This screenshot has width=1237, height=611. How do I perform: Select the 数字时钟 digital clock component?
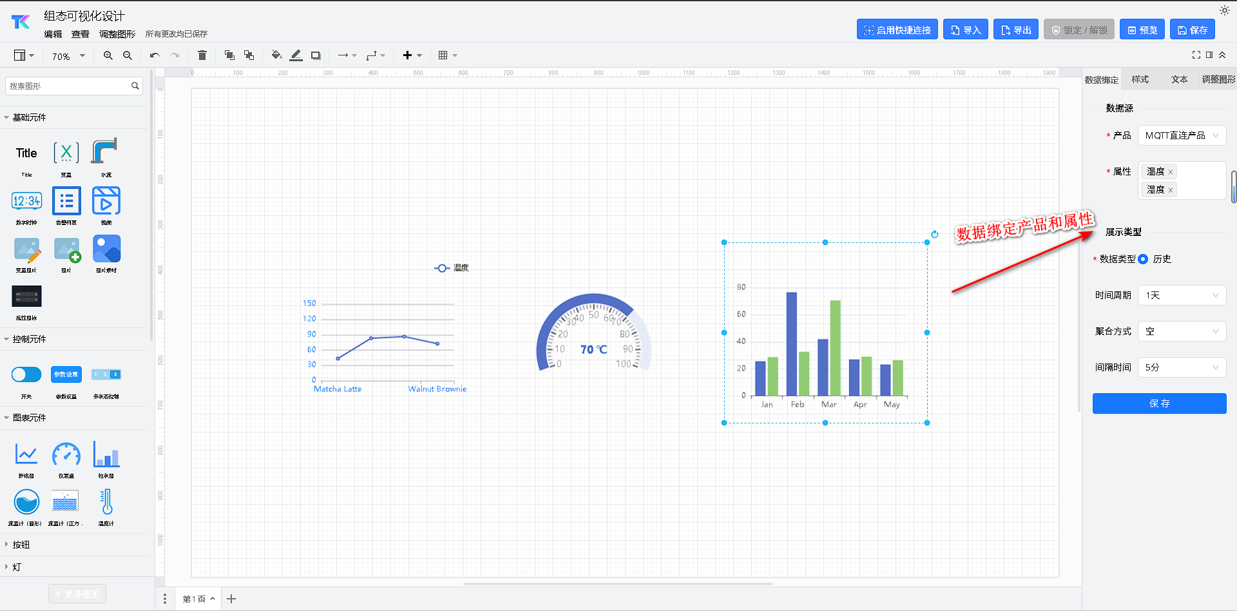26,201
